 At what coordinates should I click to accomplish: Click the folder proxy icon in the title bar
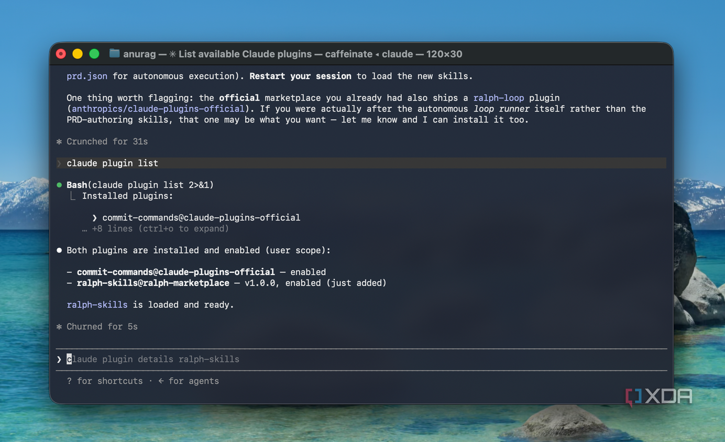pos(114,53)
